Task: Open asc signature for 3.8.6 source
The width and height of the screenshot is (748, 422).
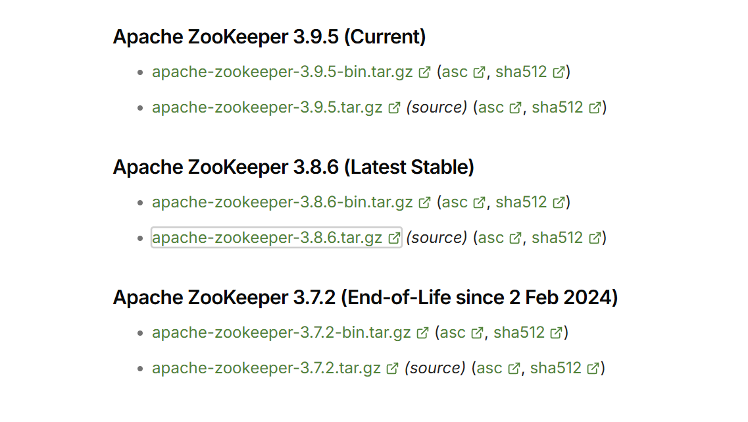Action: pyautogui.click(x=491, y=238)
